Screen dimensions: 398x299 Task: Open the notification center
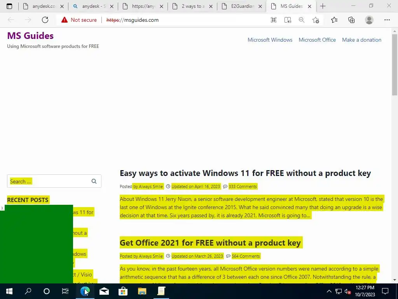[385, 291]
